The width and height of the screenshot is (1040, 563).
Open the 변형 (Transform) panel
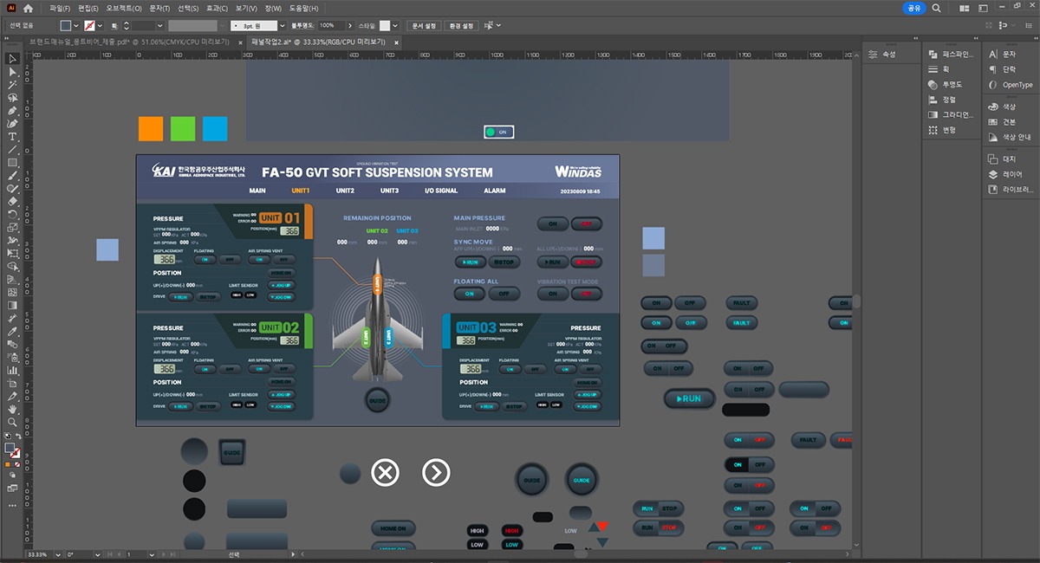pyautogui.click(x=942, y=130)
